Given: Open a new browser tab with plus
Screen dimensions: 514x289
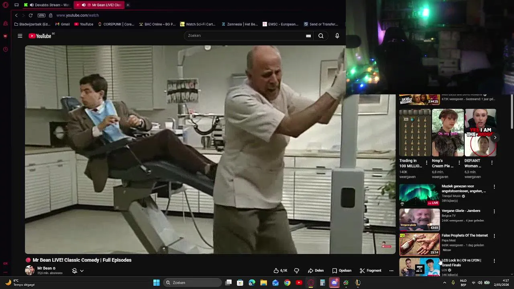Looking at the screenshot, I should [128, 5].
